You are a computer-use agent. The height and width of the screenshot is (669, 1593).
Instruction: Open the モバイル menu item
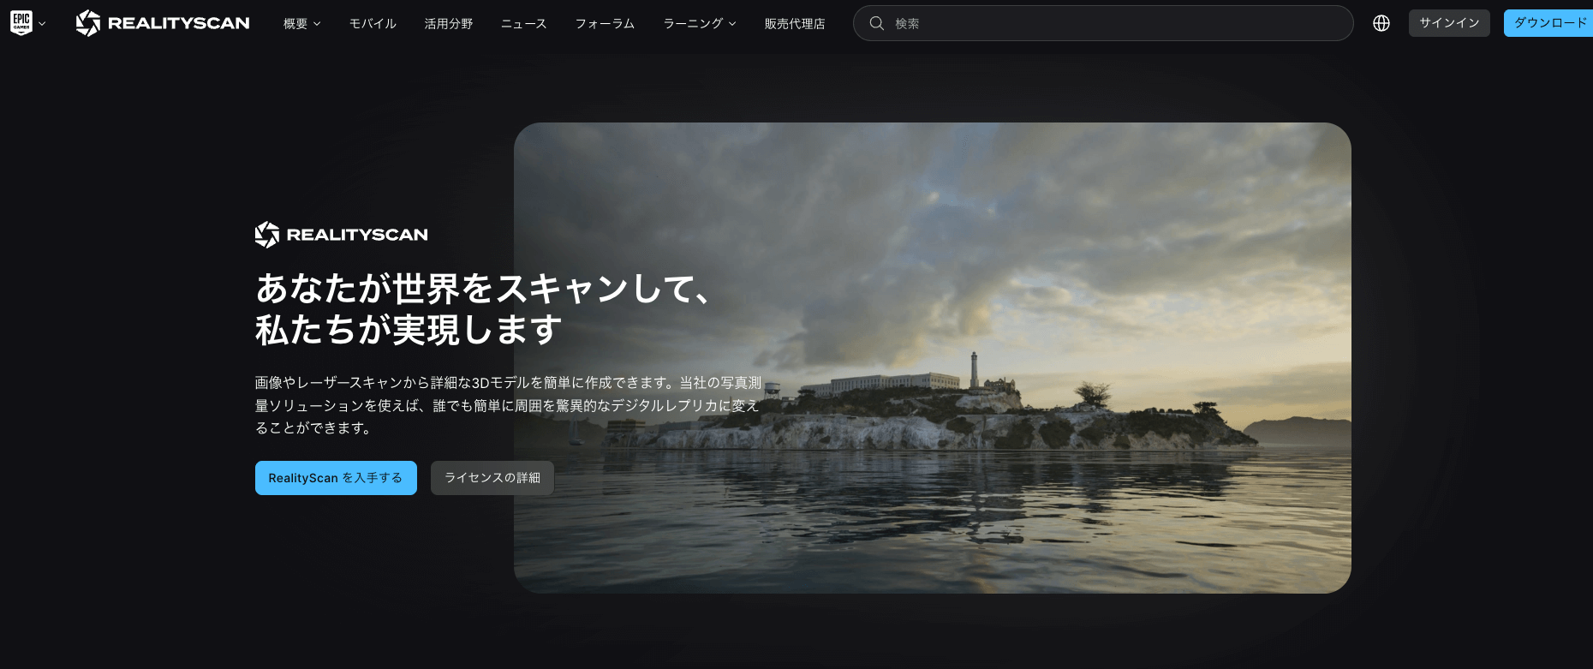tap(373, 24)
